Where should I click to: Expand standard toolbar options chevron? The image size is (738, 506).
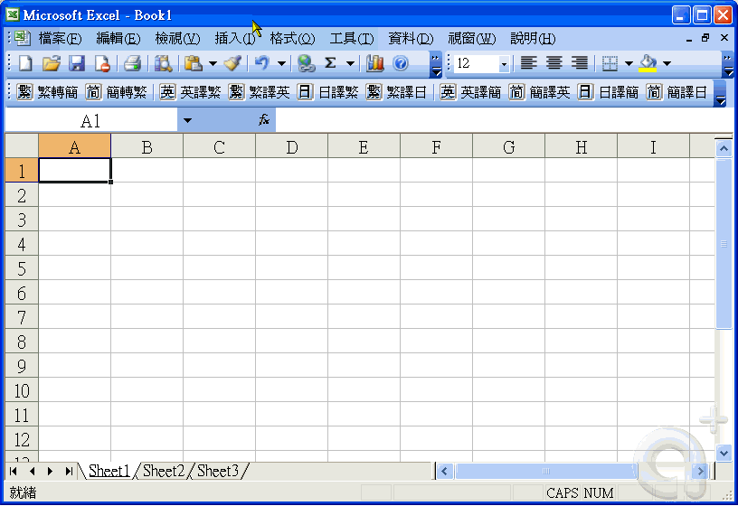(x=436, y=65)
